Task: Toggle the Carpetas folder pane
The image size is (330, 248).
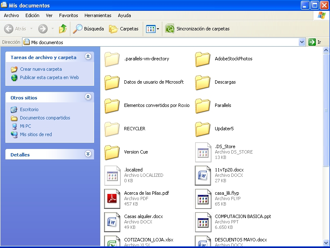Action: 124,29
